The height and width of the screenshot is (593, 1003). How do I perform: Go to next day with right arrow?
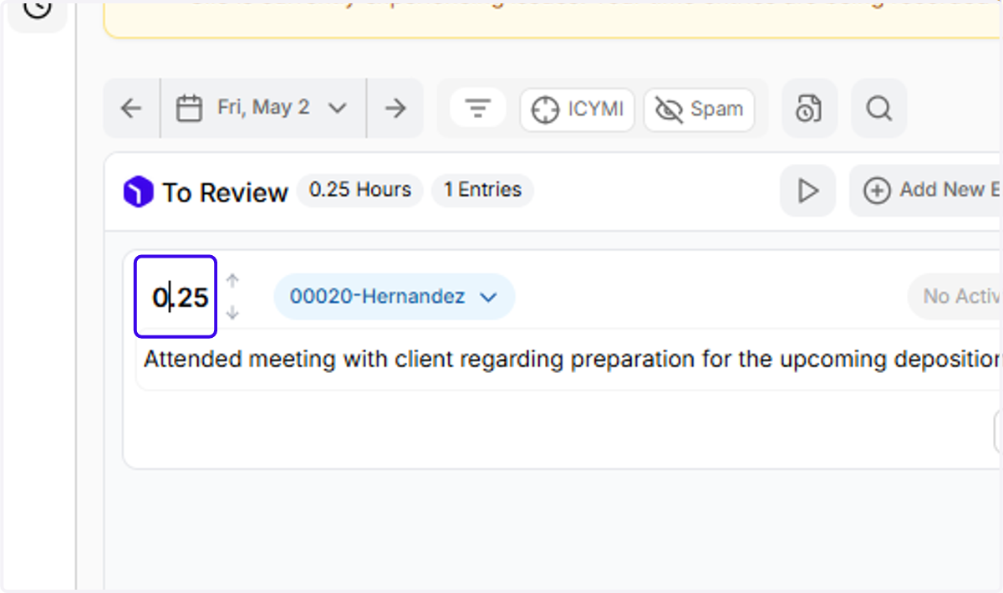(395, 108)
